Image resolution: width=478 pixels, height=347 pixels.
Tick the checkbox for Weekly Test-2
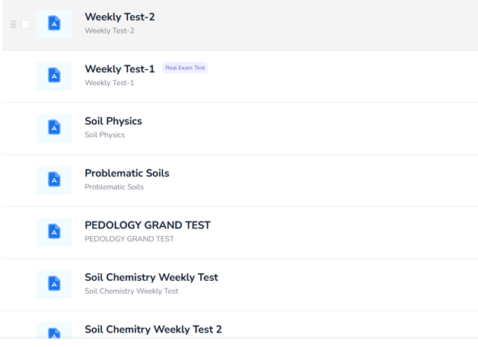point(25,24)
